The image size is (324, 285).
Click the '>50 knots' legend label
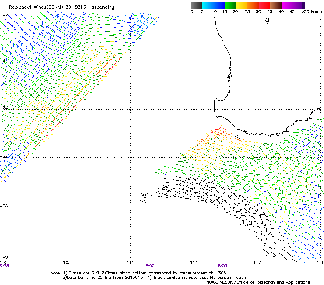click(311, 12)
